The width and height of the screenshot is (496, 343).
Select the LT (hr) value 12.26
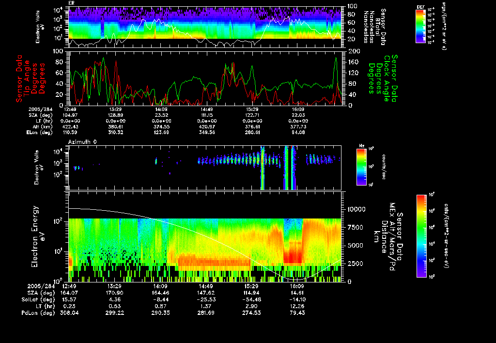tap(297, 306)
